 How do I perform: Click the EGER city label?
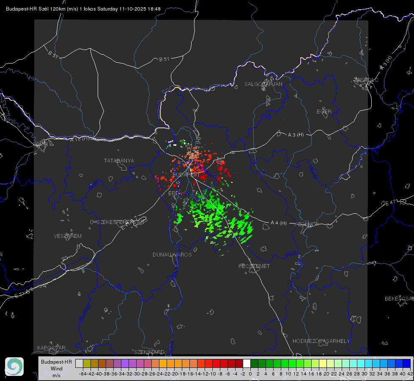(324, 112)
